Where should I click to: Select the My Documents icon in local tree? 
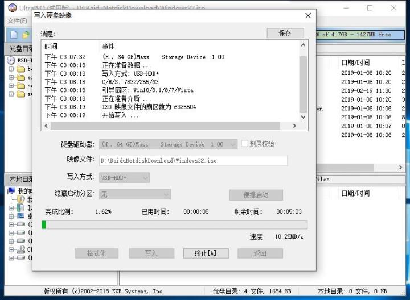20,199
